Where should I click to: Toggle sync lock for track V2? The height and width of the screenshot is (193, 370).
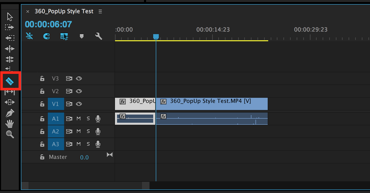(69, 91)
